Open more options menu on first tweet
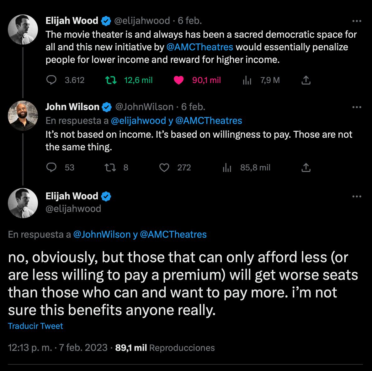 point(357,21)
